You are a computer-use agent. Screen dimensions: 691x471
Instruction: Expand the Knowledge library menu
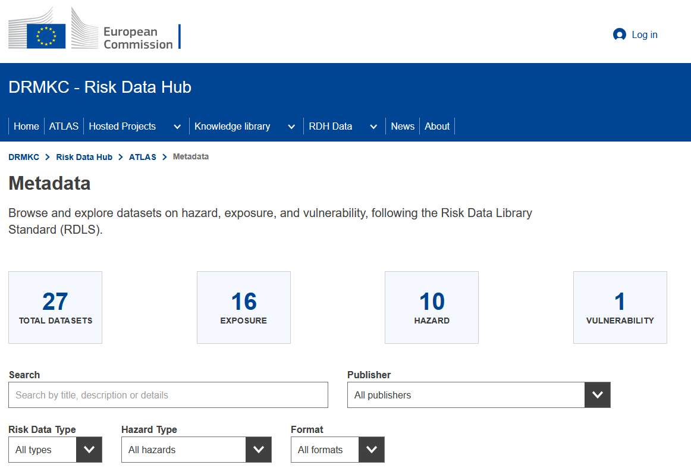(x=233, y=126)
